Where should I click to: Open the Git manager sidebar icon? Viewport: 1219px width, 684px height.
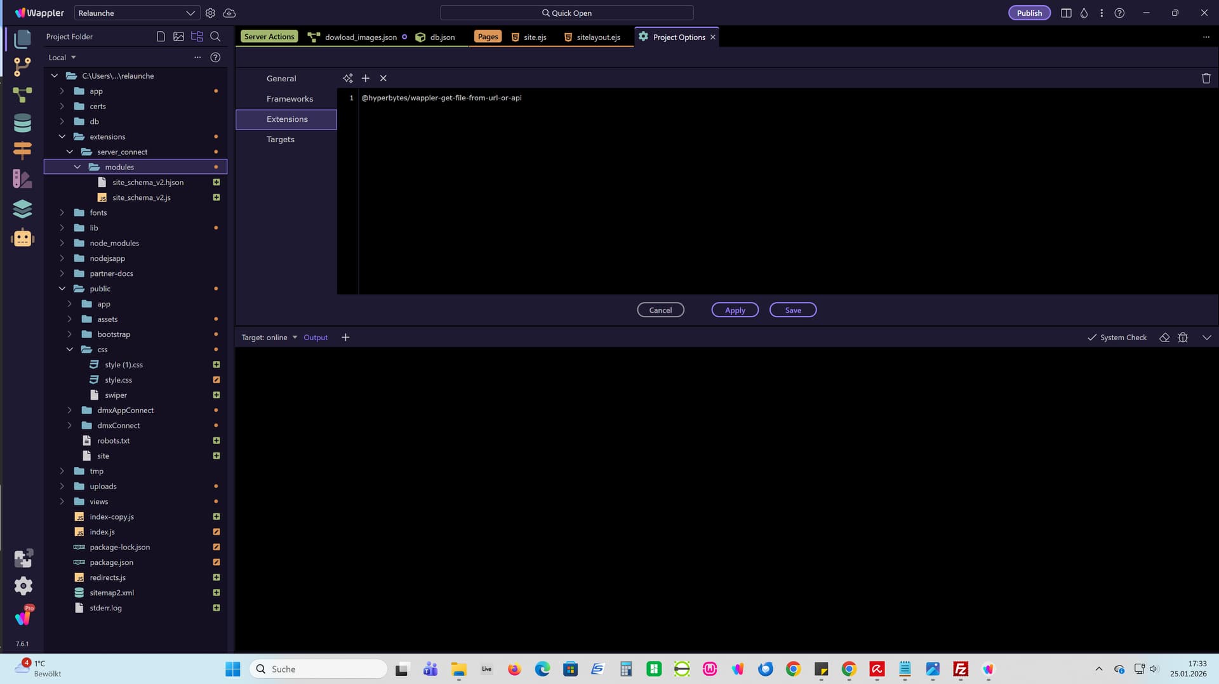22,66
